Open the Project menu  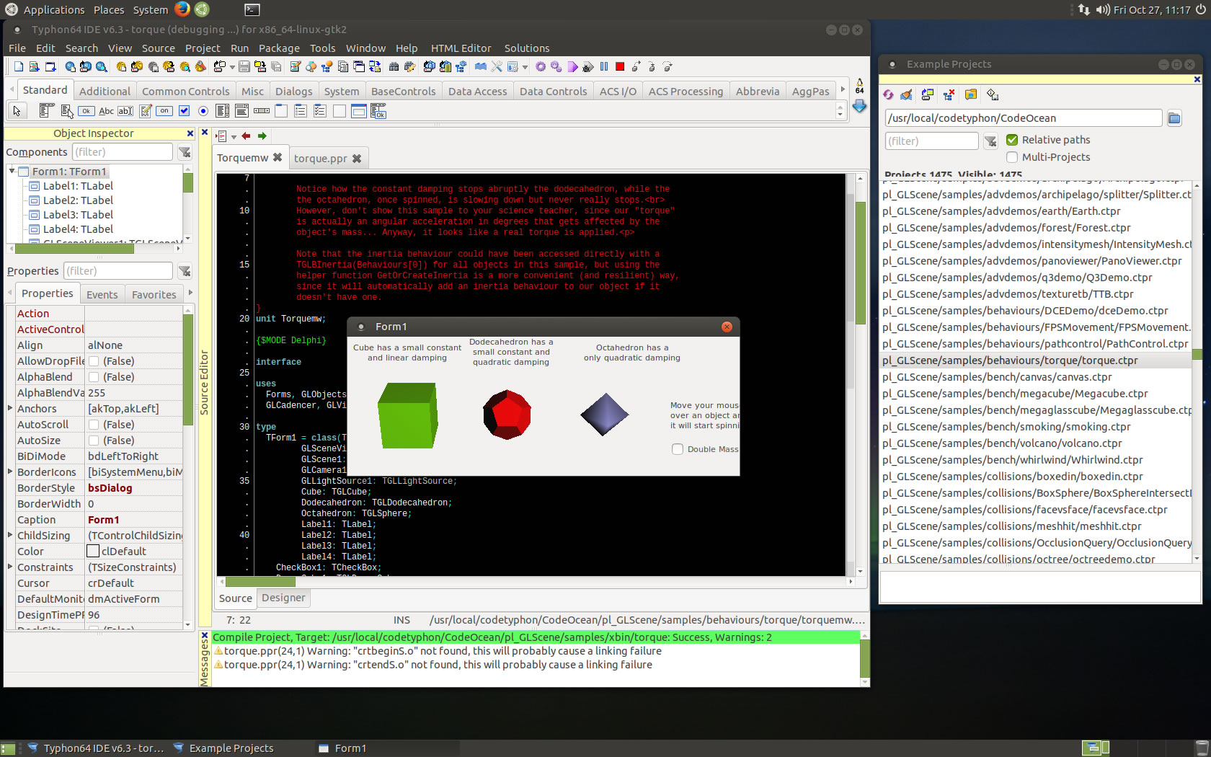pyautogui.click(x=203, y=48)
